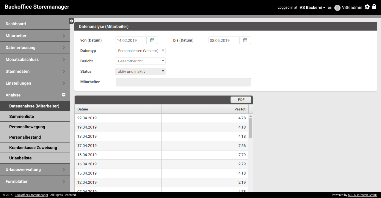Click the VSB admin user name
The image size is (381, 198).
click(352, 7)
